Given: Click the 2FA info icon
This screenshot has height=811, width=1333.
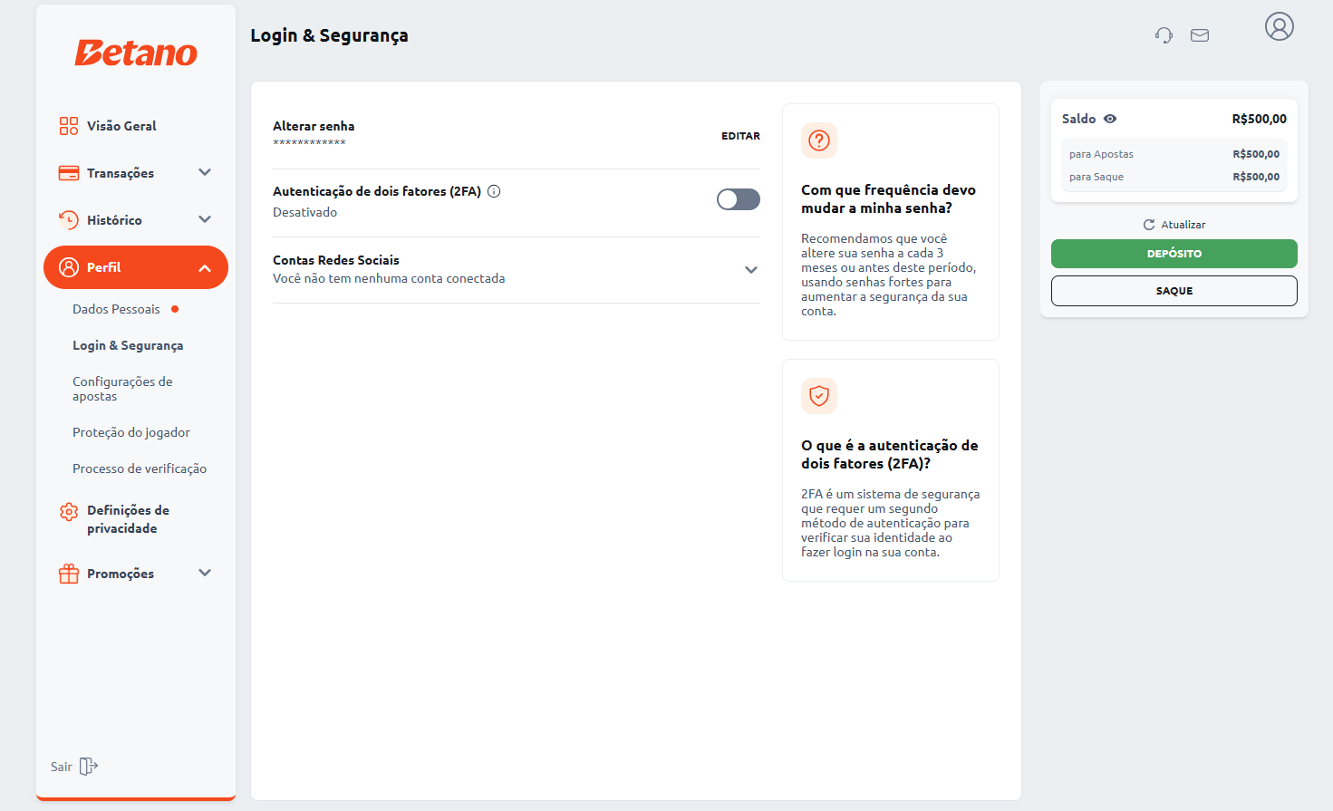Looking at the screenshot, I should (x=494, y=191).
